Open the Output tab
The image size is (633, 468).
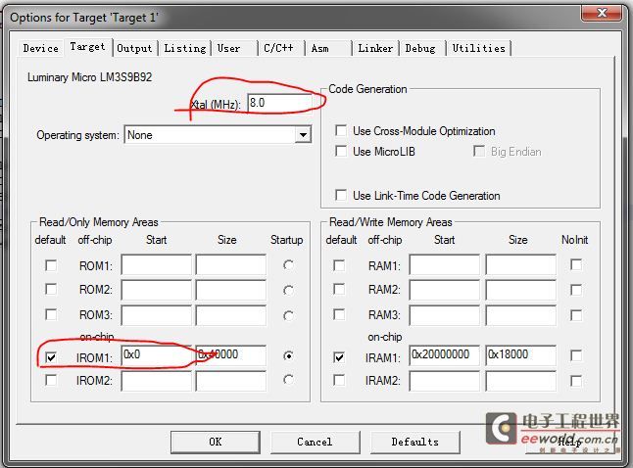coord(134,48)
